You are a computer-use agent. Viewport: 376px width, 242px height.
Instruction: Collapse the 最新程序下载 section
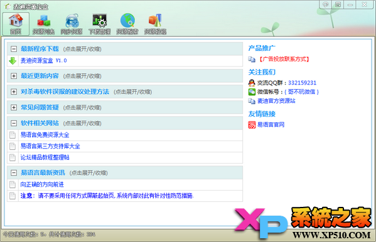click(14, 49)
